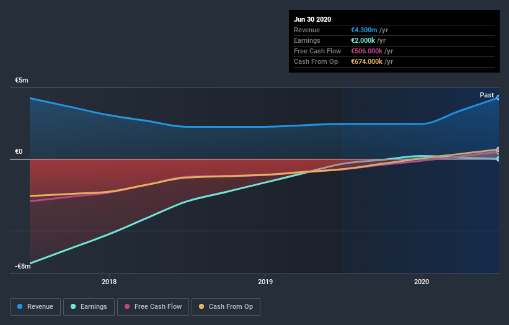Click the blue Revenue endpoint marker
Screen dimensions: 509x325
tap(498, 97)
